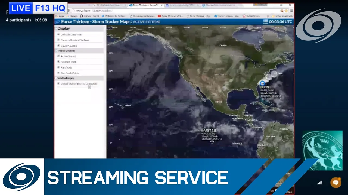The width and height of the screenshot is (348, 195).
Task: Open the Chrome menu button
Action: click(291, 11)
